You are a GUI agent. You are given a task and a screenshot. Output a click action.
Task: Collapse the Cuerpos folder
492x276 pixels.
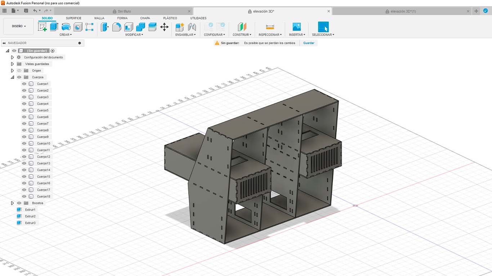(x=12, y=77)
